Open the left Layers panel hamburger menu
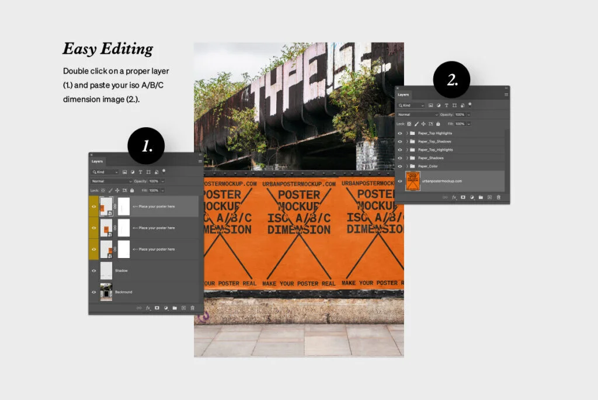598x400 pixels. point(200,161)
